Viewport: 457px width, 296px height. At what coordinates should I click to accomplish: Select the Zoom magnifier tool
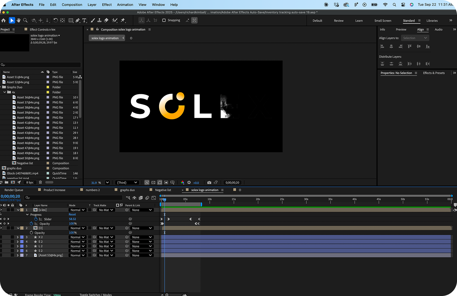25,20
